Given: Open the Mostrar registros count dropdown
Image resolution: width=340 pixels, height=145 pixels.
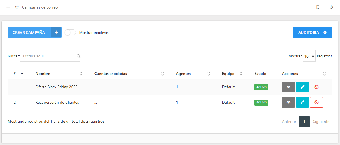Looking at the screenshot, I should point(309,56).
